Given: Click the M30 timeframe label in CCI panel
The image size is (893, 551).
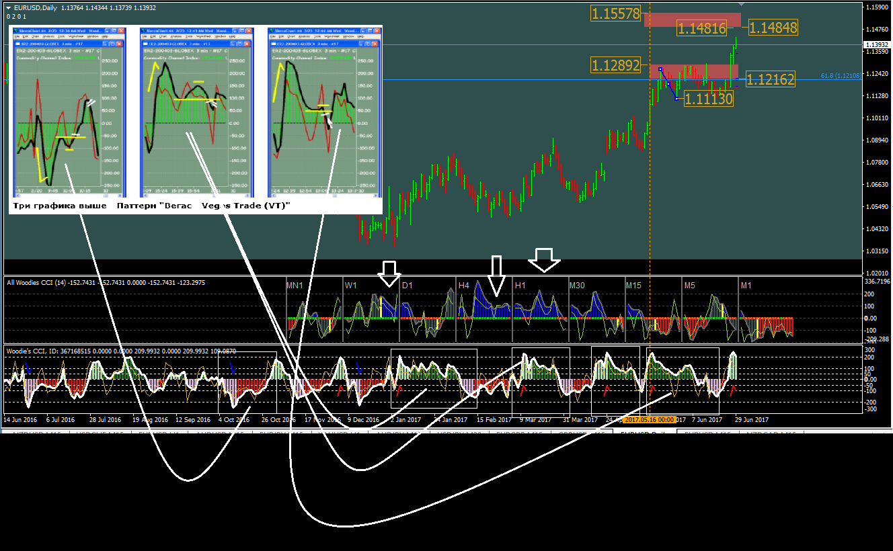Looking at the screenshot, I should point(578,286).
